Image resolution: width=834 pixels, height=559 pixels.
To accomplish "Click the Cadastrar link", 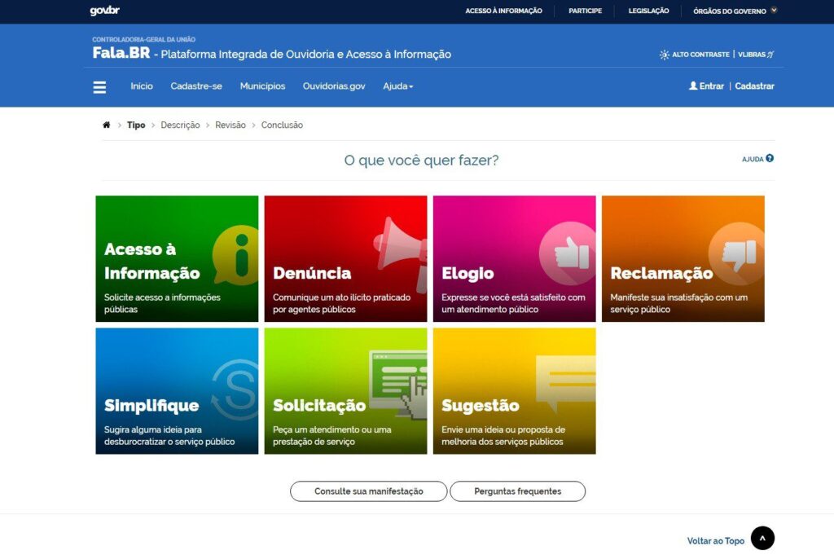I will pyautogui.click(x=754, y=86).
